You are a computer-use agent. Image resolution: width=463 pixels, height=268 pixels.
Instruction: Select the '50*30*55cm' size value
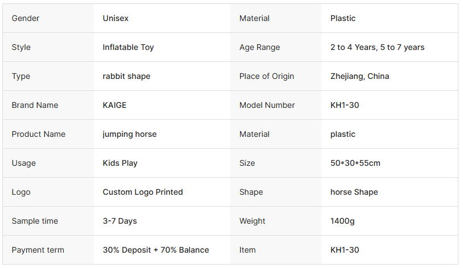point(355,164)
